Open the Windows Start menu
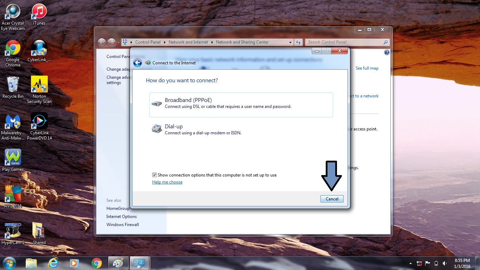This screenshot has width=480, height=270. [x=9, y=263]
